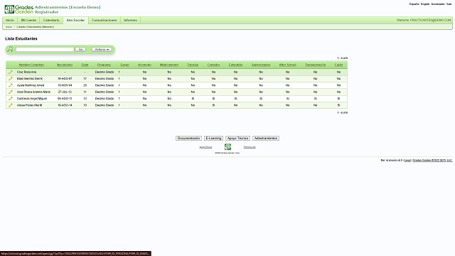Click birth date 16-NOV-04 cell

click(x=65, y=85)
